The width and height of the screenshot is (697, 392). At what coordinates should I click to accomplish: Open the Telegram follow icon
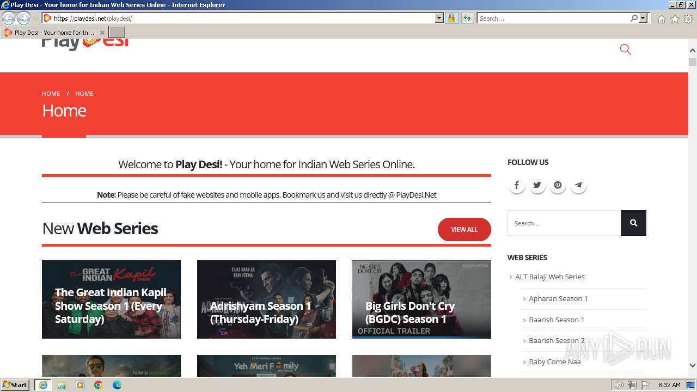[x=578, y=185]
